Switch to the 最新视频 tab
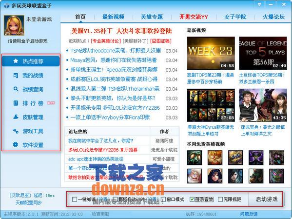 pyautogui.click(x=113, y=17)
